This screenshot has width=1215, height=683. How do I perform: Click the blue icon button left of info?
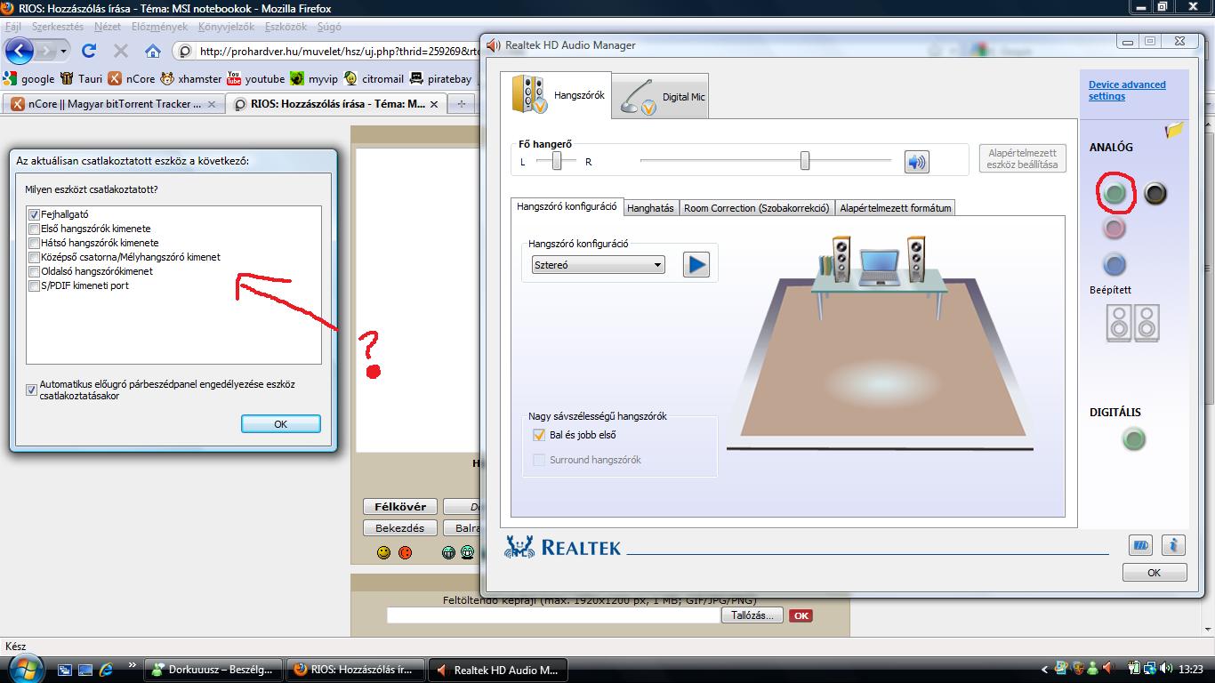point(1141,545)
